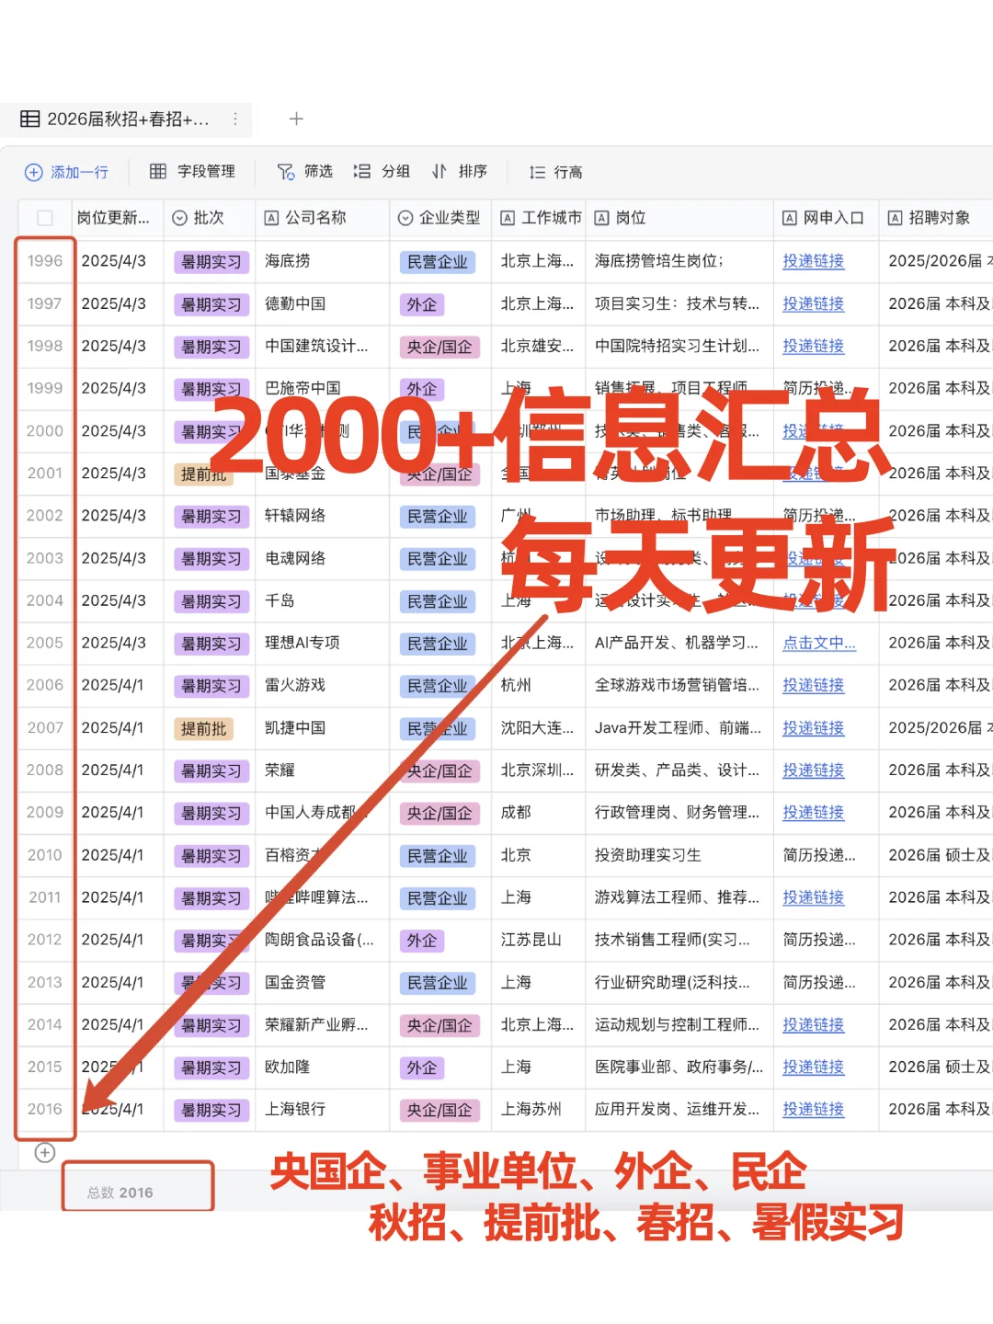Tick the select-all checkbox in header
The height and width of the screenshot is (1324, 993).
coord(45,218)
